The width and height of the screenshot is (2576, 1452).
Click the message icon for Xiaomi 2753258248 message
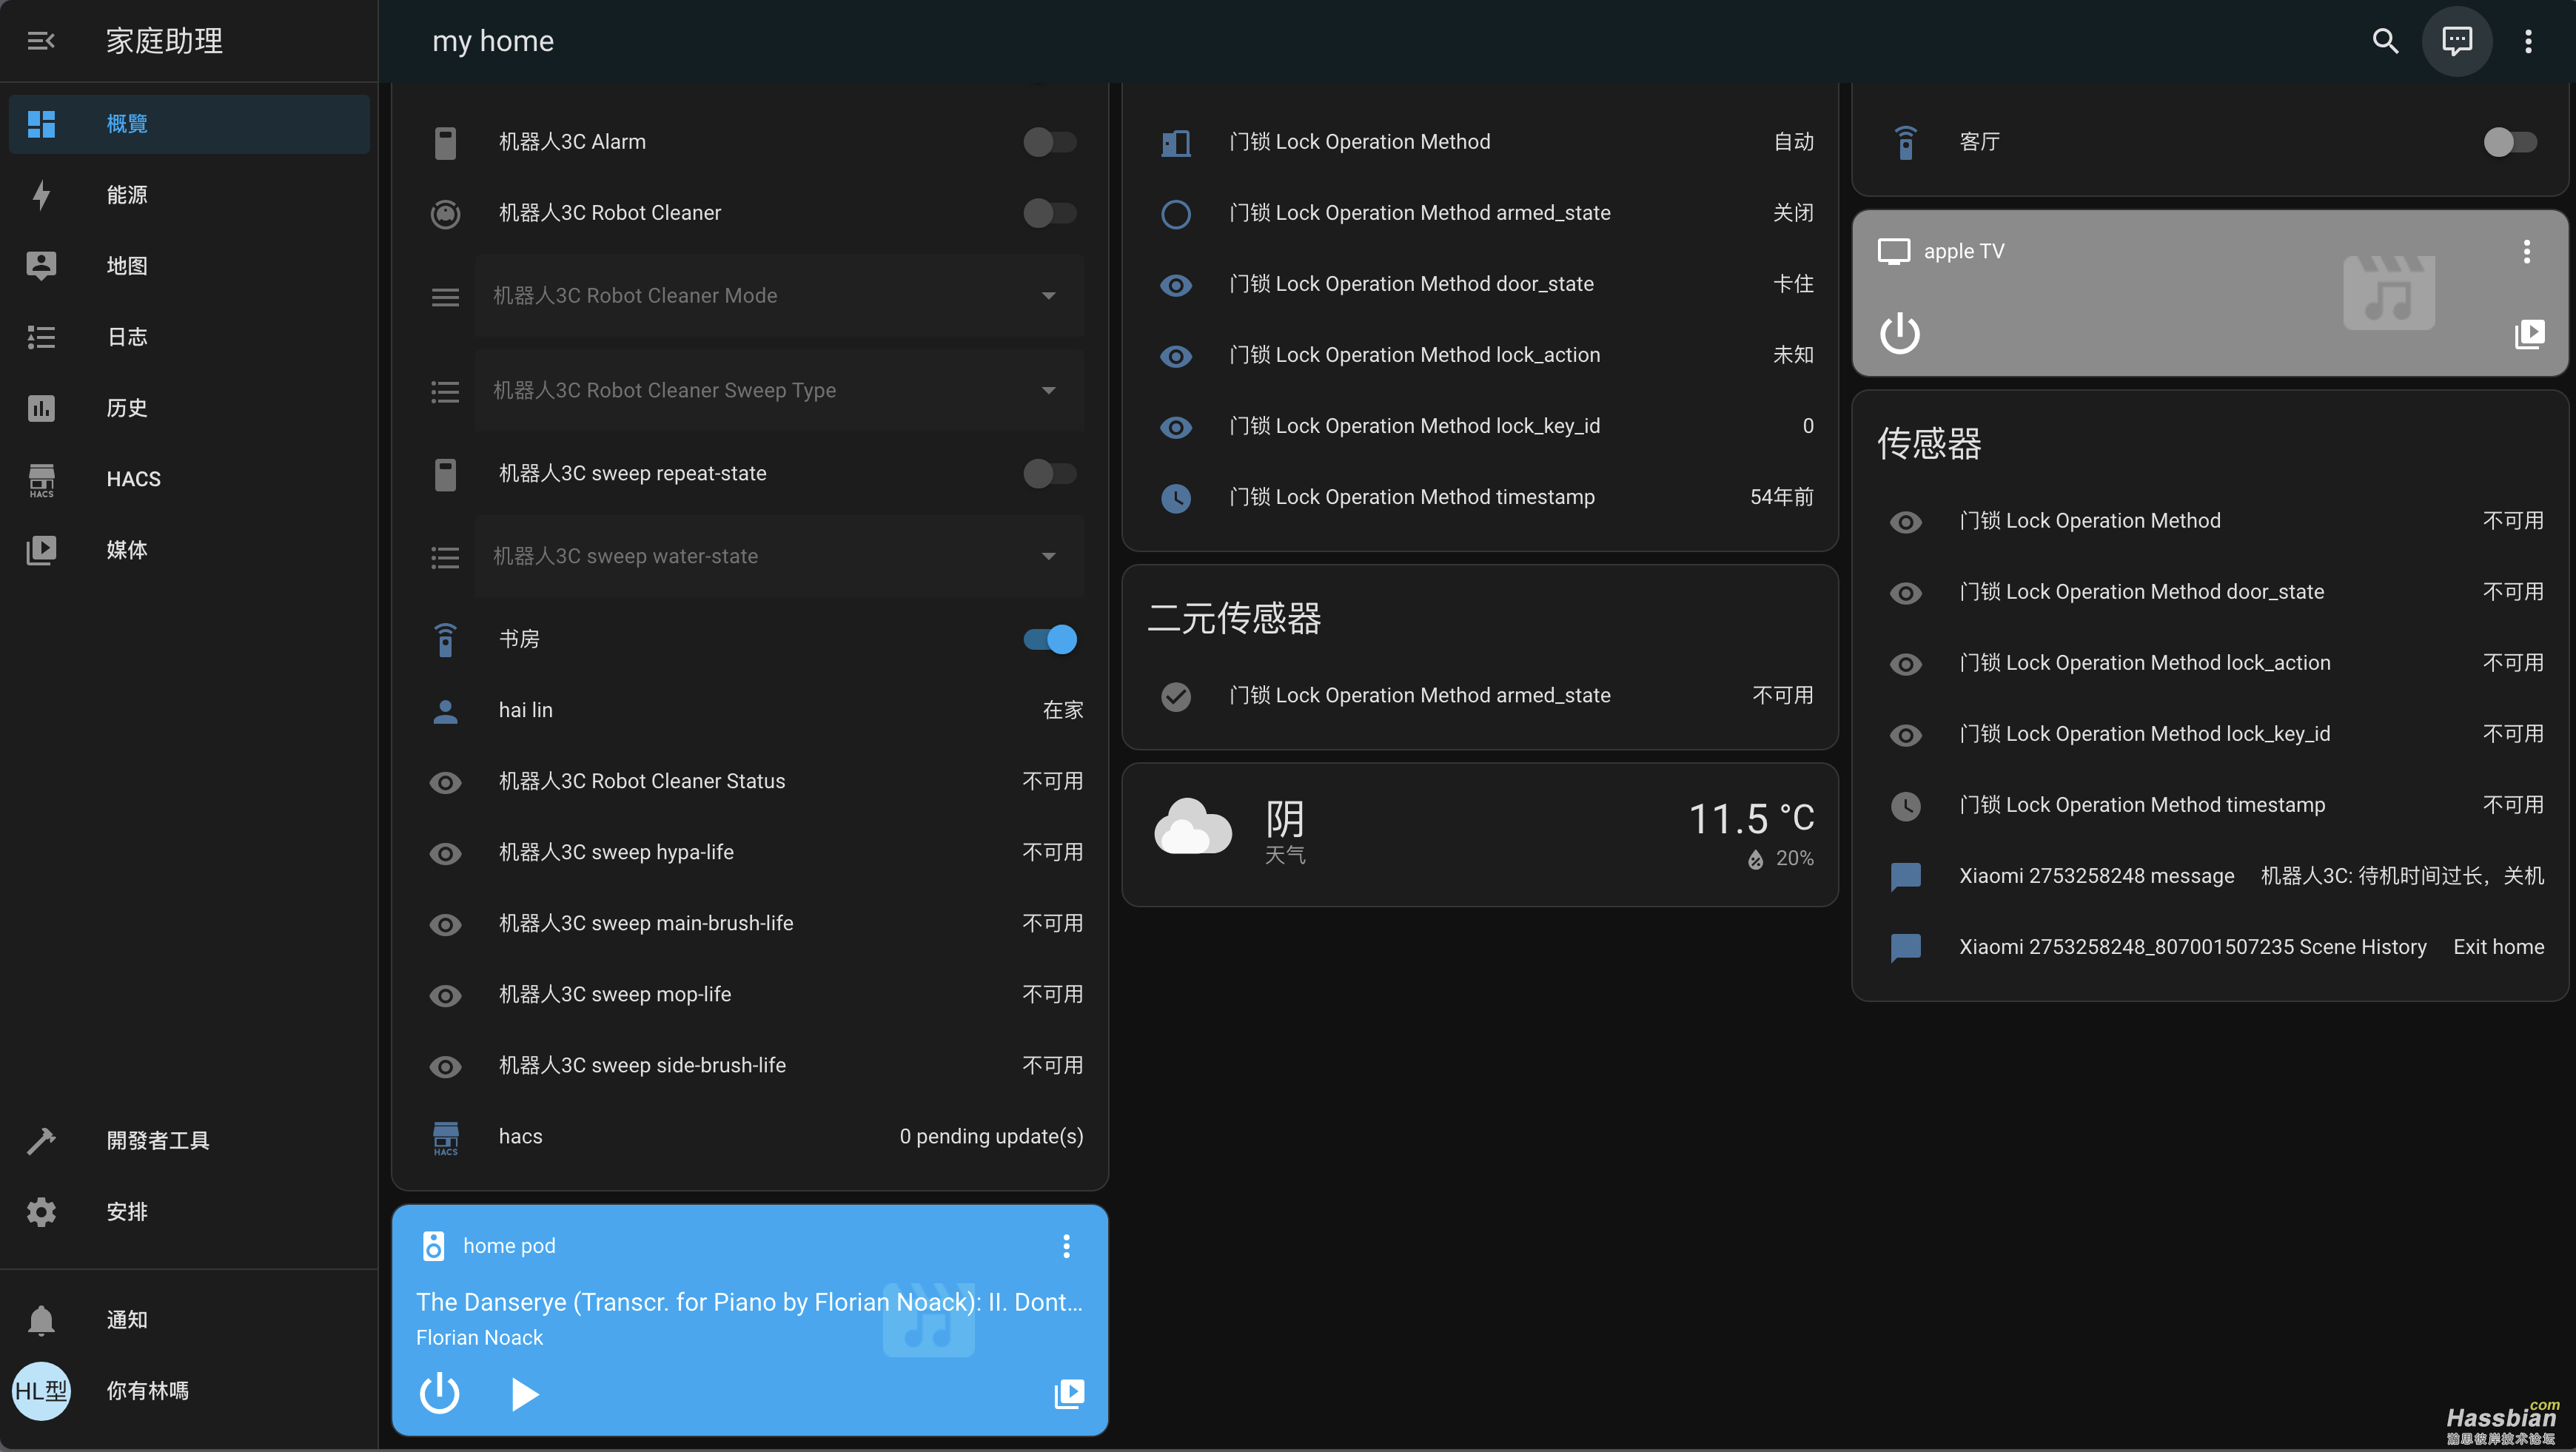(x=1905, y=876)
